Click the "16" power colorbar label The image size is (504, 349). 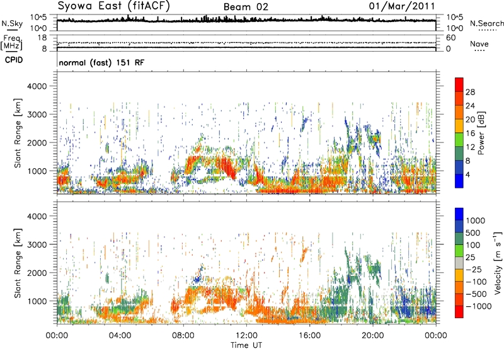coord(470,134)
